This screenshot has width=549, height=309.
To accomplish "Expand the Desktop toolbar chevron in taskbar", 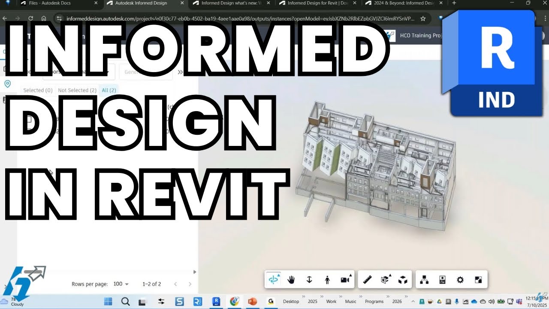I will click(x=304, y=297).
